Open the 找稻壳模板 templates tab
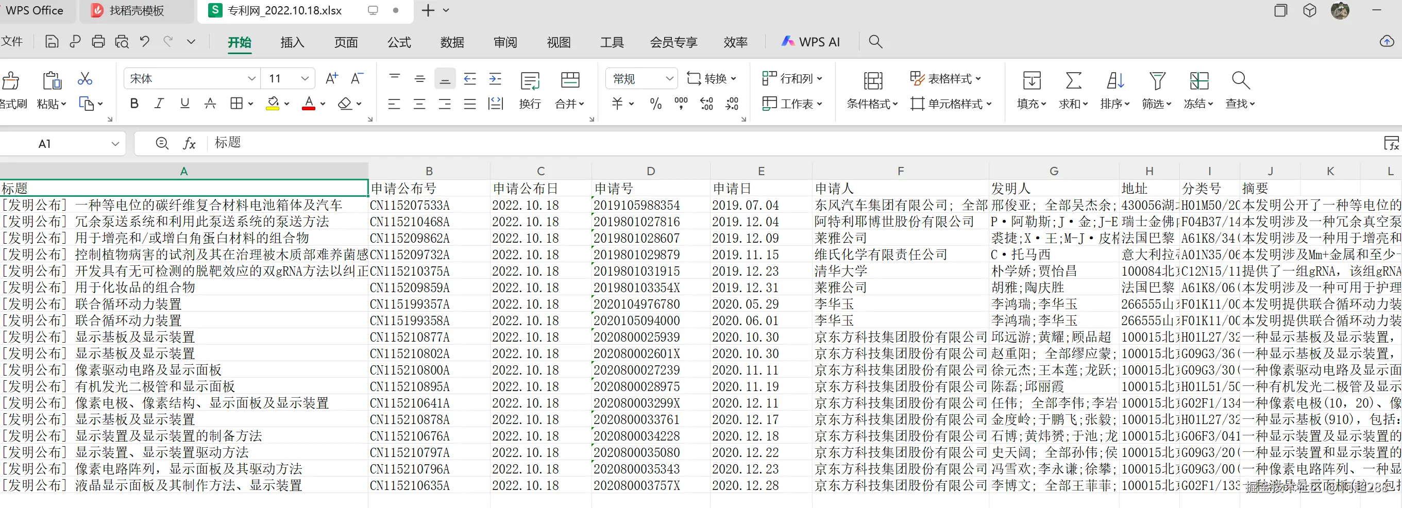This screenshot has height=508, width=1402. click(x=137, y=11)
